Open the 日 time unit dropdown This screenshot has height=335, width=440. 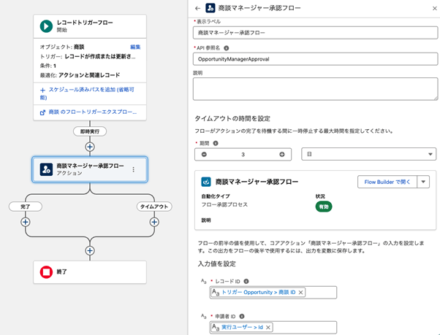click(368, 154)
